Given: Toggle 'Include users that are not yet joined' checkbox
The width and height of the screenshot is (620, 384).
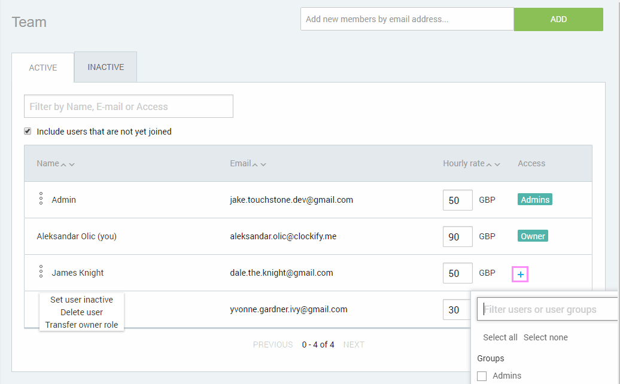Looking at the screenshot, I should pos(28,131).
